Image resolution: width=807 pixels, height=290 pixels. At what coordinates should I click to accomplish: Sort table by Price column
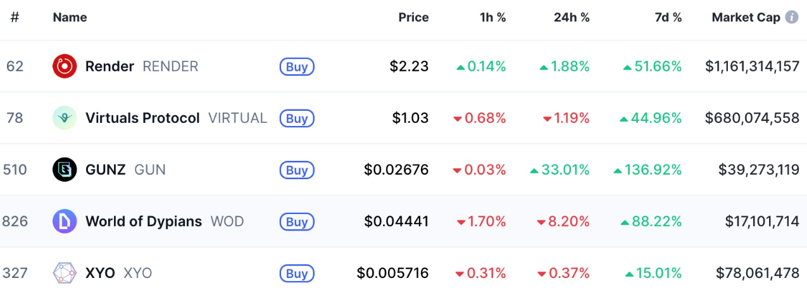click(x=413, y=18)
